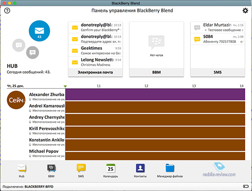Click the purple calendar event bar
The image size is (252, 191).
[x=155, y=95]
